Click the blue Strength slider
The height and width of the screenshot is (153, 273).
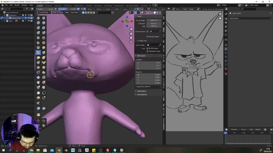[x=67, y=9]
